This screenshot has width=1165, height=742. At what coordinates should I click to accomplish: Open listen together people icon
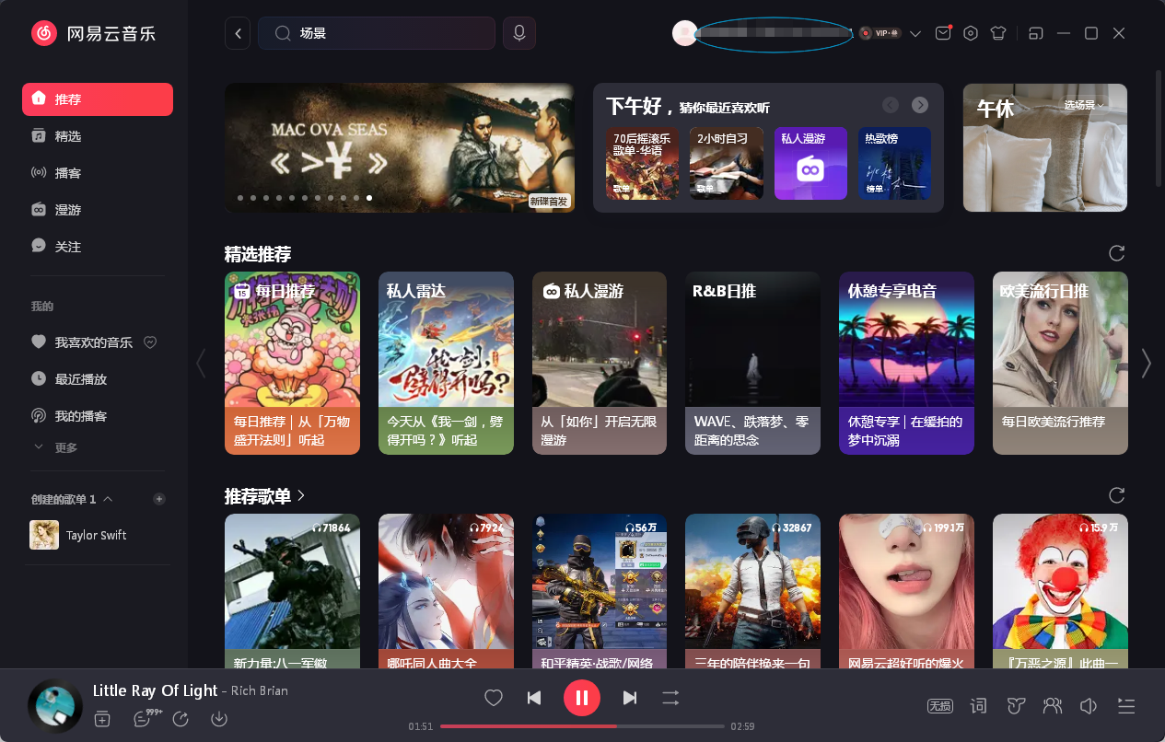[1052, 706]
